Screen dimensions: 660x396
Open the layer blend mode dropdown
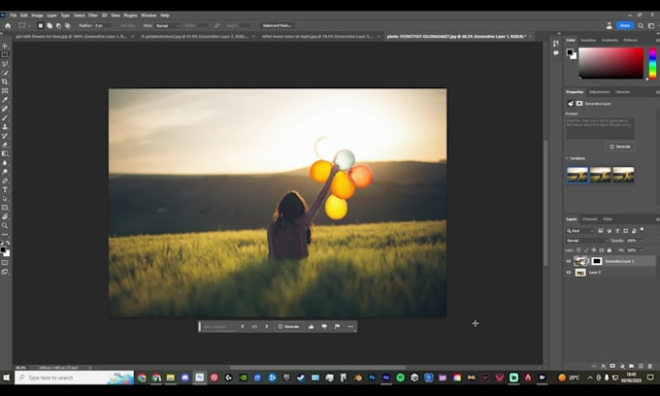(x=587, y=241)
